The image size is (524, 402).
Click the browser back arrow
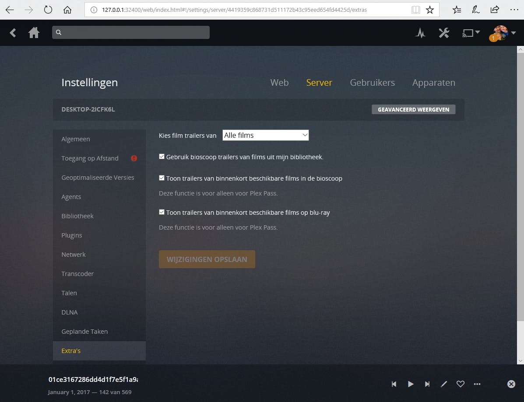(x=10, y=10)
